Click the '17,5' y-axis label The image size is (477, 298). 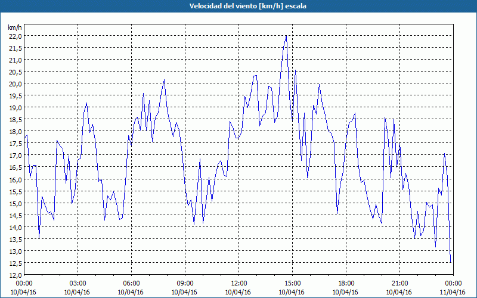click(x=16, y=144)
